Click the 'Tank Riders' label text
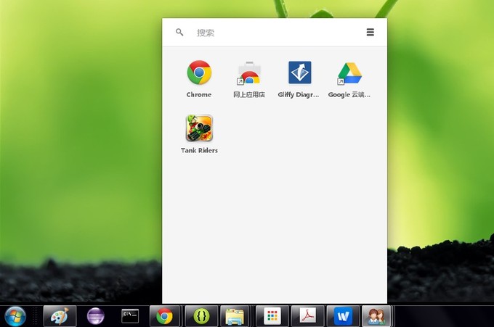The image size is (494, 327). (x=199, y=151)
